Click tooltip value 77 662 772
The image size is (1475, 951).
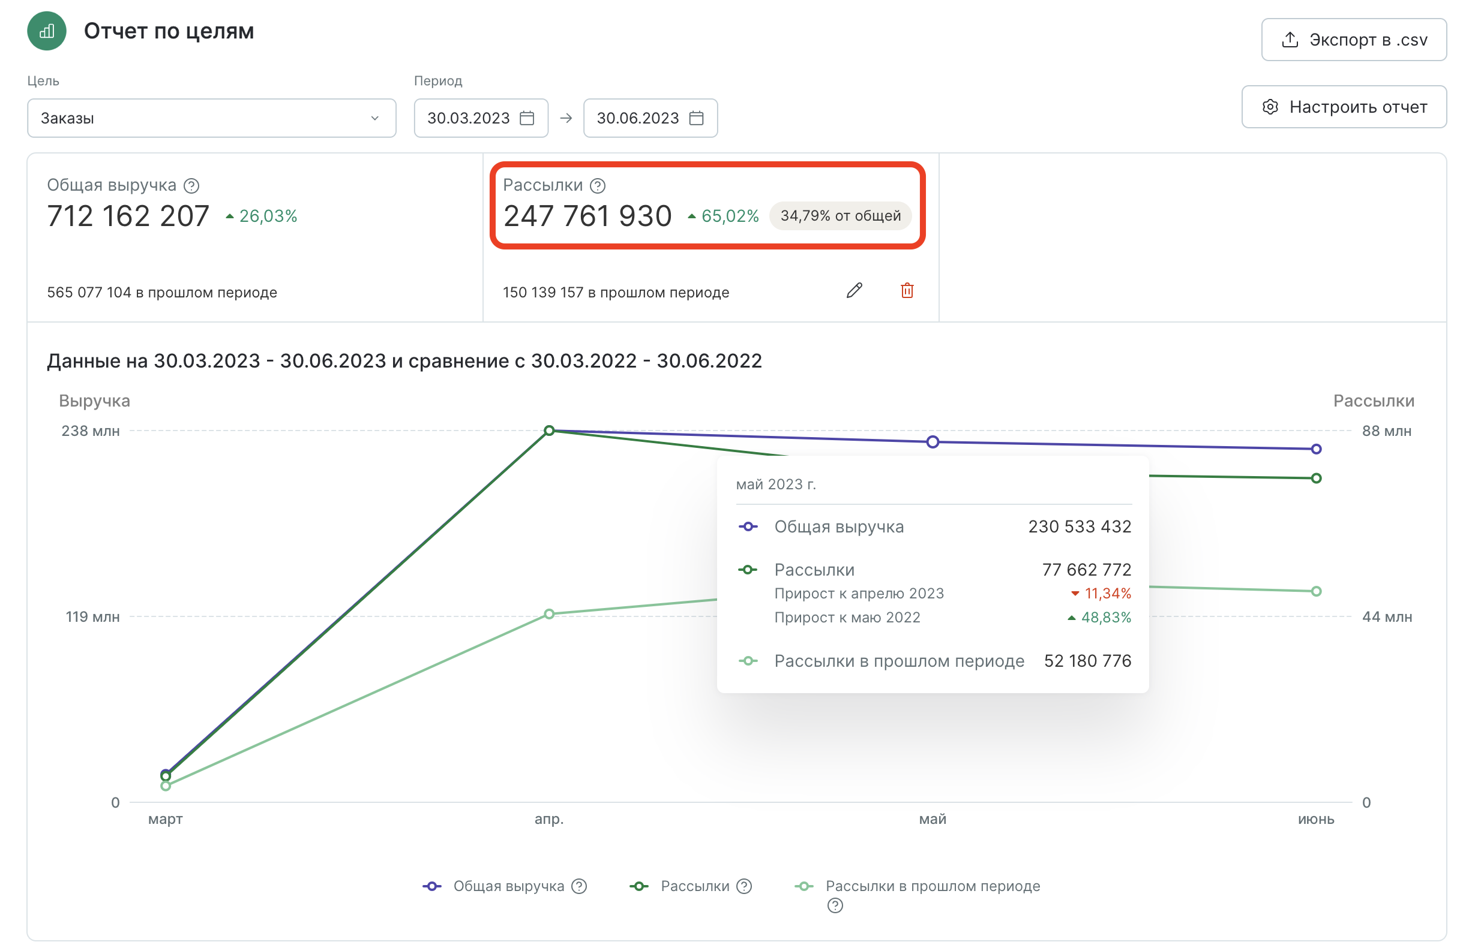(1086, 569)
